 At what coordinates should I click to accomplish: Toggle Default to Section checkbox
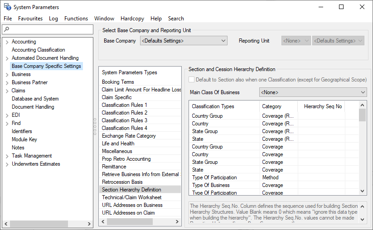192,80
